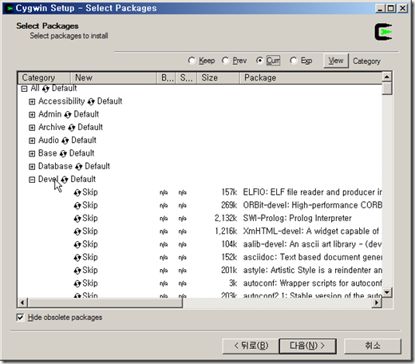This screenshot has height=364, width=415.
Task: Click the View button
Action: [x=336, y=61]
